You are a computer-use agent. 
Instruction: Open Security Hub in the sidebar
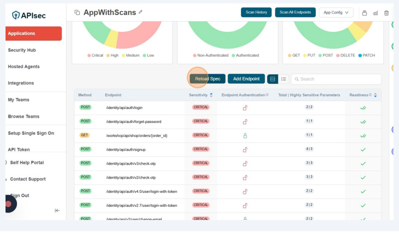click(x=22, y=50)
